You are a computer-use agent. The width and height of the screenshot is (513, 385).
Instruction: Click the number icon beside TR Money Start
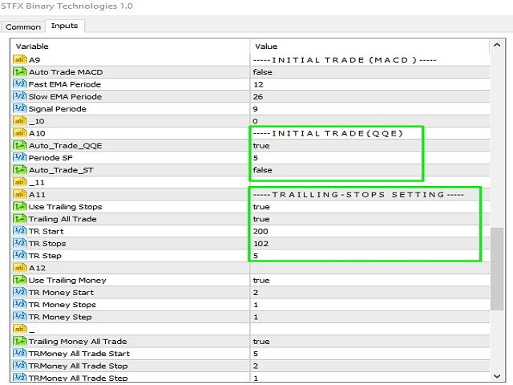[x=19, y=292]
